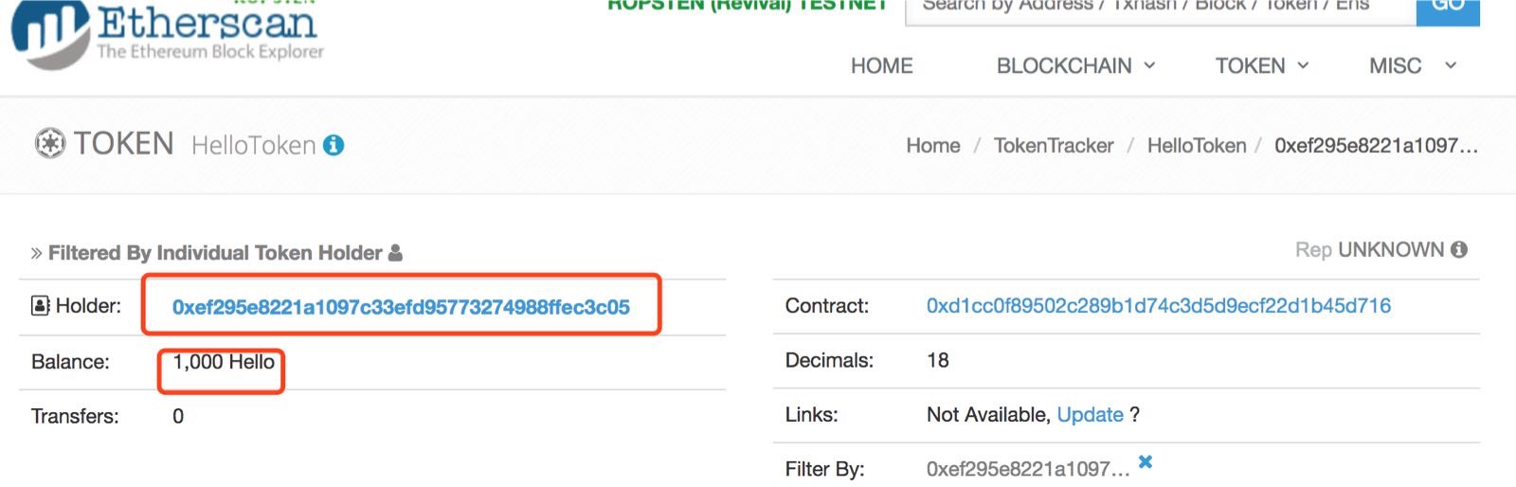Click the Rep UNKNOWN info icon
This screenshot has width=1516, height=487.
1459,249
